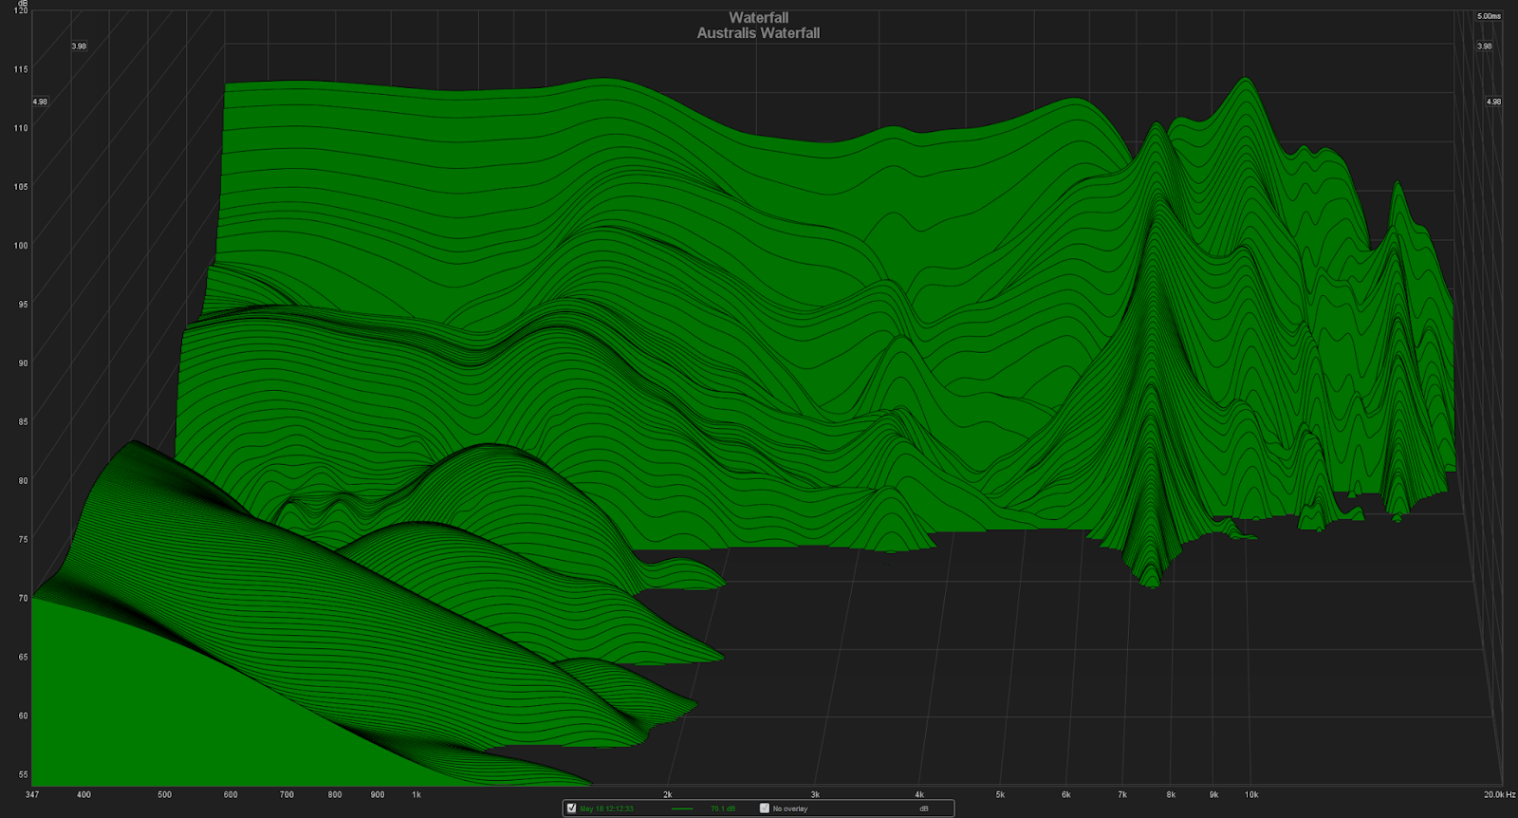Toggle the No overlay checkbox
This screenshot has height=818, width=1518.
click(x=765, y=809)
